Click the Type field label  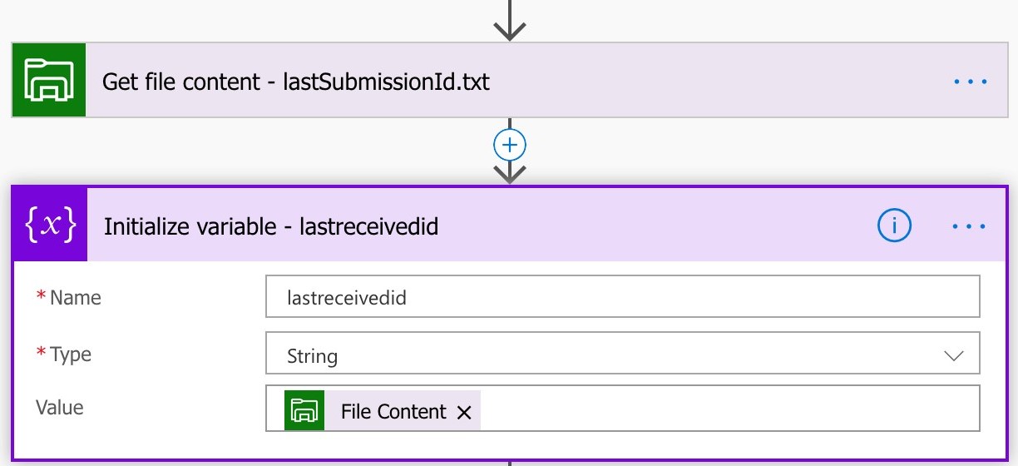click(x=70, y=354)
